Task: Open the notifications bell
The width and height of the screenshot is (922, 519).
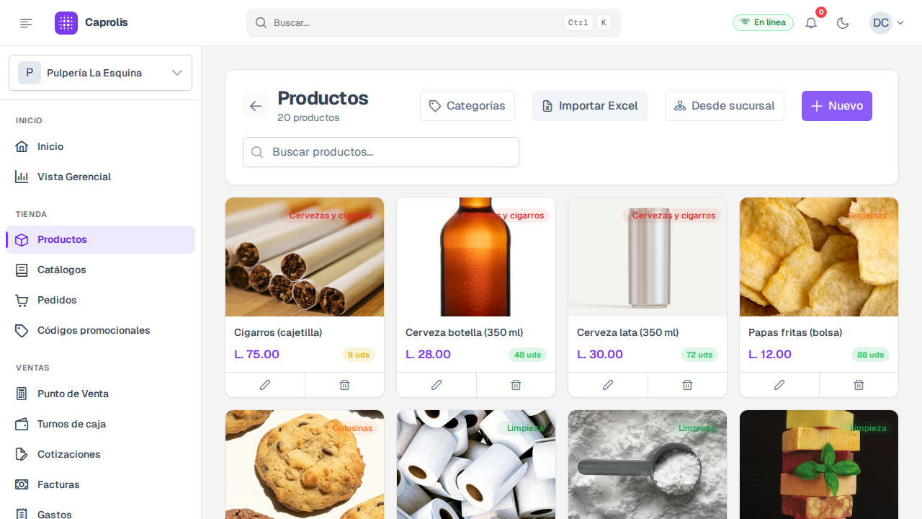Action: pyautogui.click(x=811, y=23)
